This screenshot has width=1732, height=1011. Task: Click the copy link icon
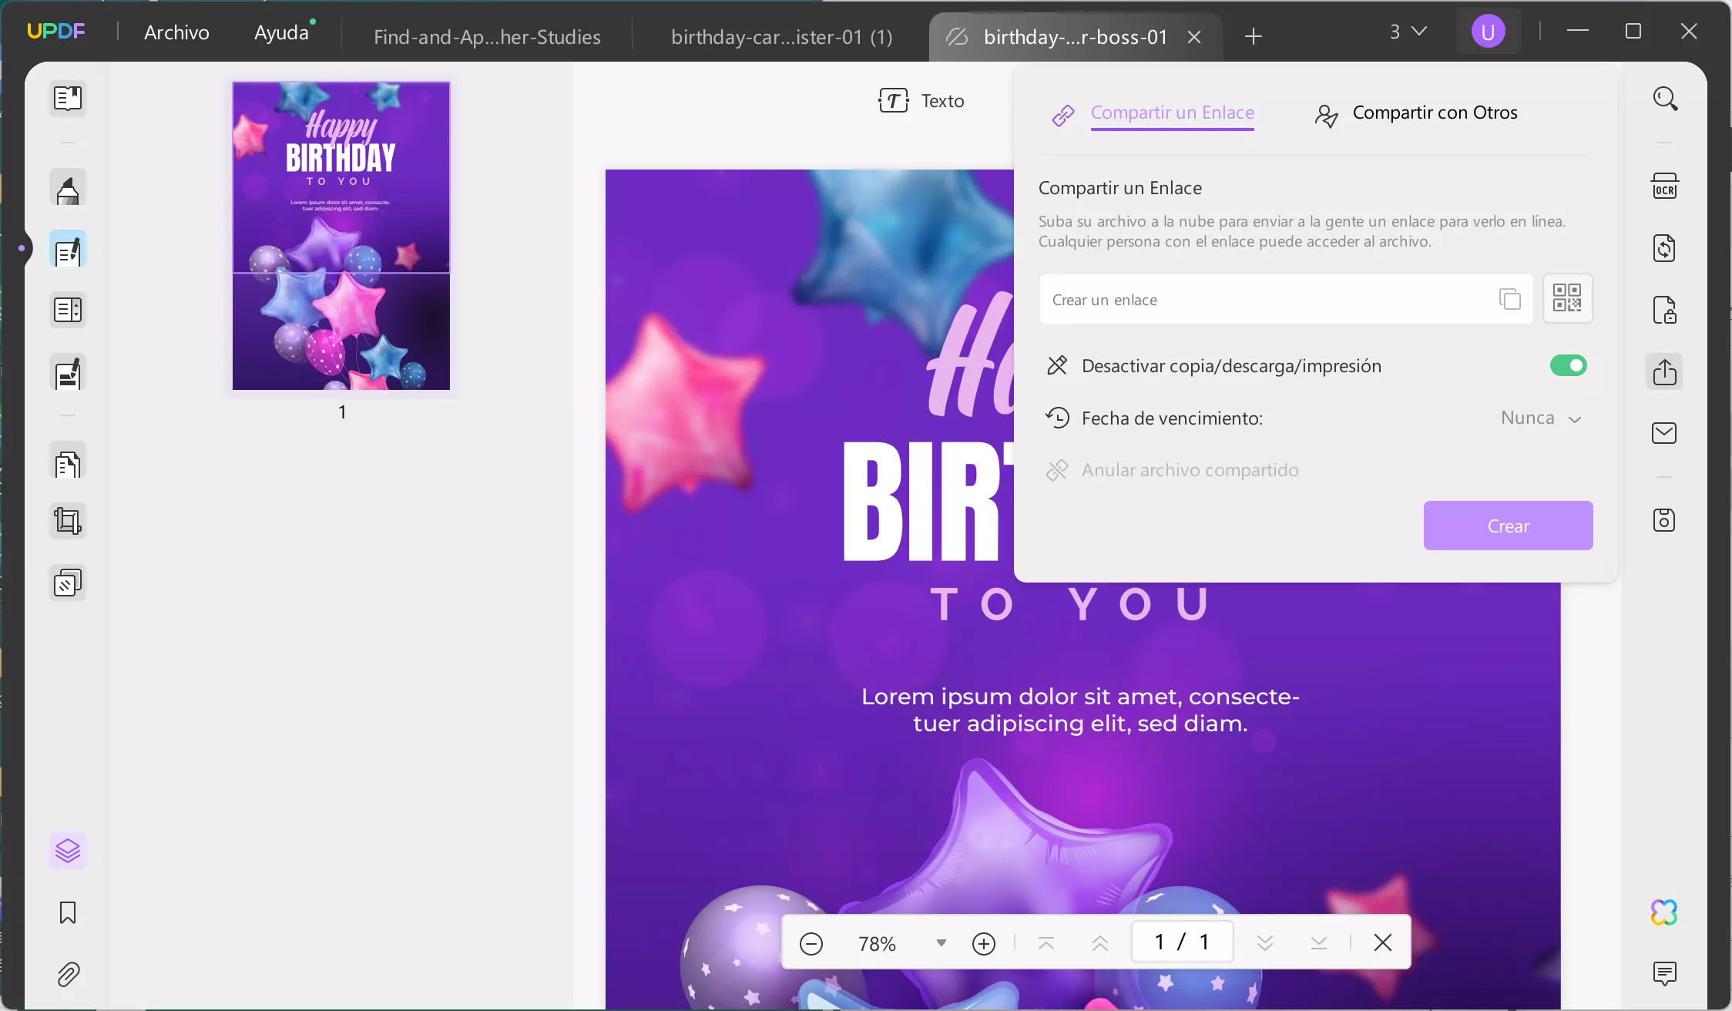tap(1510, 299)
